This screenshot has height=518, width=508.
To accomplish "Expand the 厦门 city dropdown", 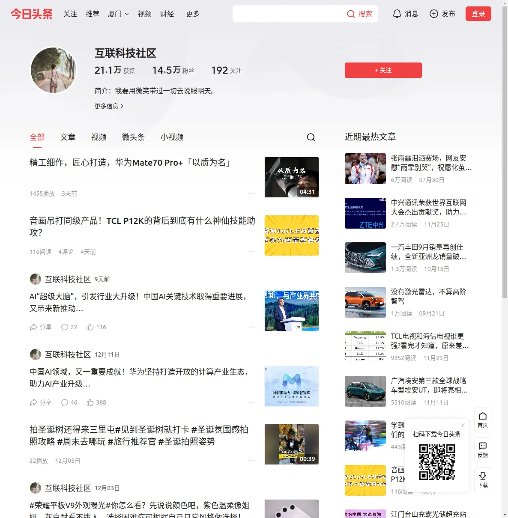I will click(x=118, y=14).
